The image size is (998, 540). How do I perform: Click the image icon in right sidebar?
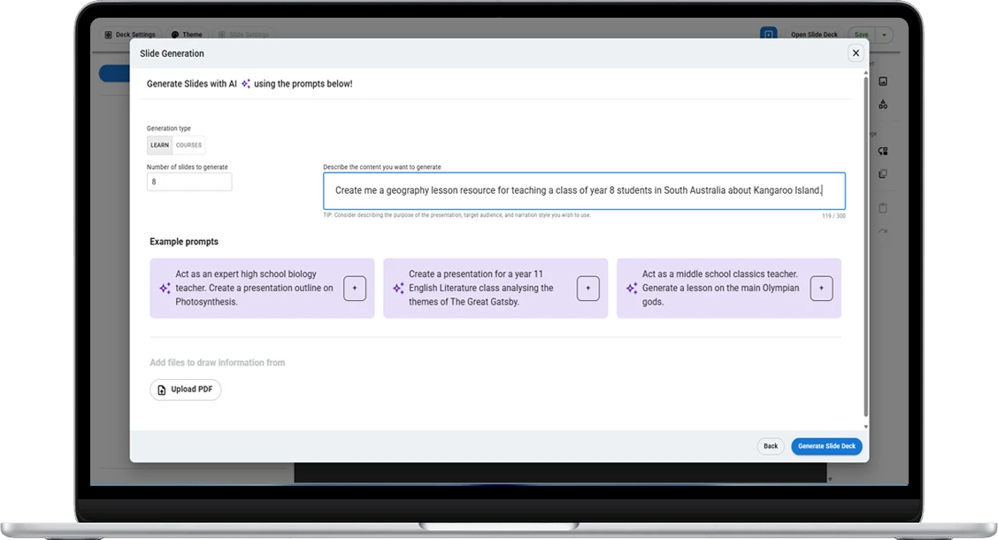click(x=883, y=81)
